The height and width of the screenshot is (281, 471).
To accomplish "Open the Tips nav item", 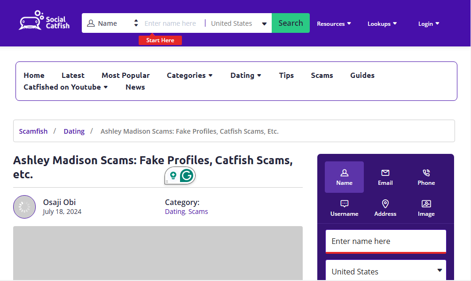I will click(x=286, y=75).
